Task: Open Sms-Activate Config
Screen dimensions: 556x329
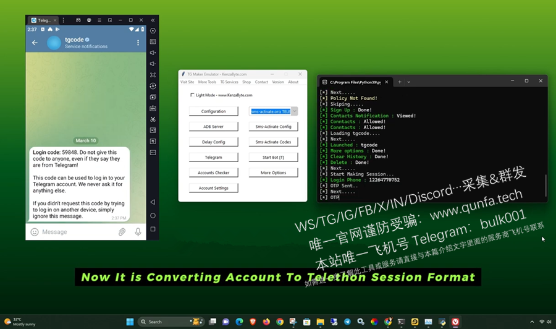Action: [274, 126]
